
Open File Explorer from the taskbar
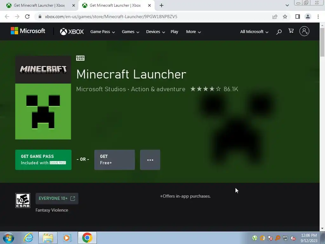pyautogui.click(x=48, y=238)
